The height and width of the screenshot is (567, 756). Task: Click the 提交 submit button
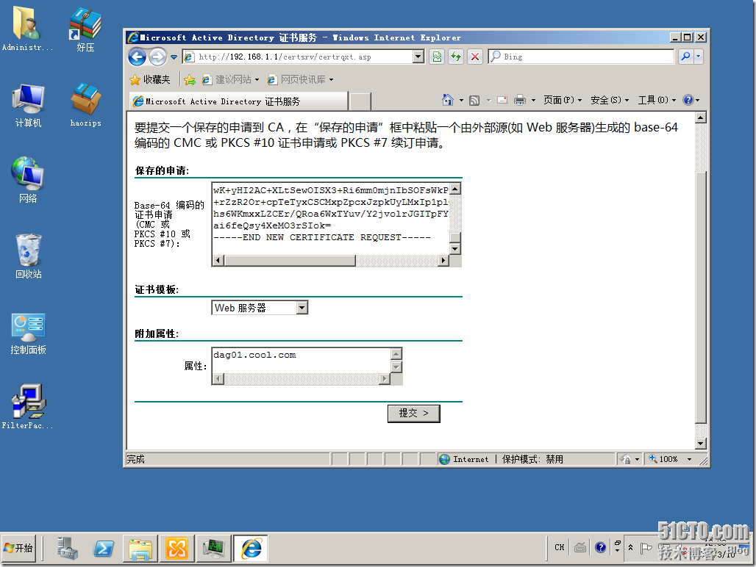coord(413,413)
